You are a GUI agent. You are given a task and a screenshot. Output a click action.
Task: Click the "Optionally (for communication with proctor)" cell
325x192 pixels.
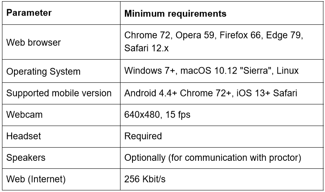pyautogui.click(x=213, y=158)
